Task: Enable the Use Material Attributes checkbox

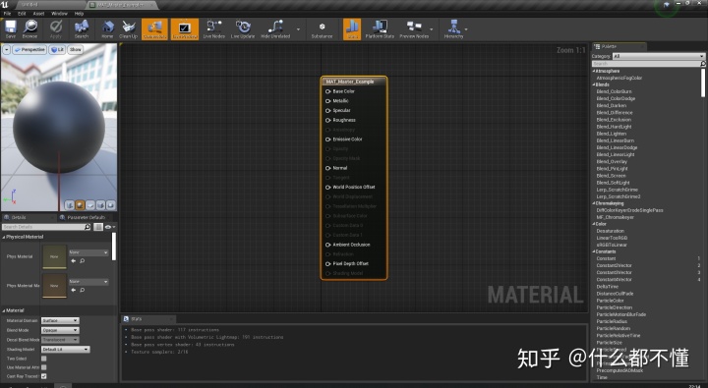Action: [x=44, y=367]
